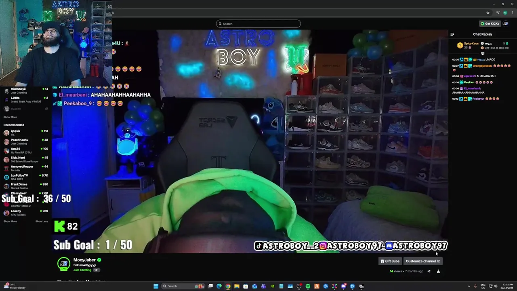Open the user avatar next to Get KICKs
The height and width of the screenshot is (291, 517).
coord(505,24)
